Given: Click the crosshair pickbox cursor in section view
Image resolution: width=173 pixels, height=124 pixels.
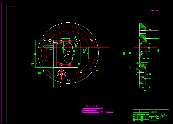Looking at the screenshot, I should pos(150,30).
